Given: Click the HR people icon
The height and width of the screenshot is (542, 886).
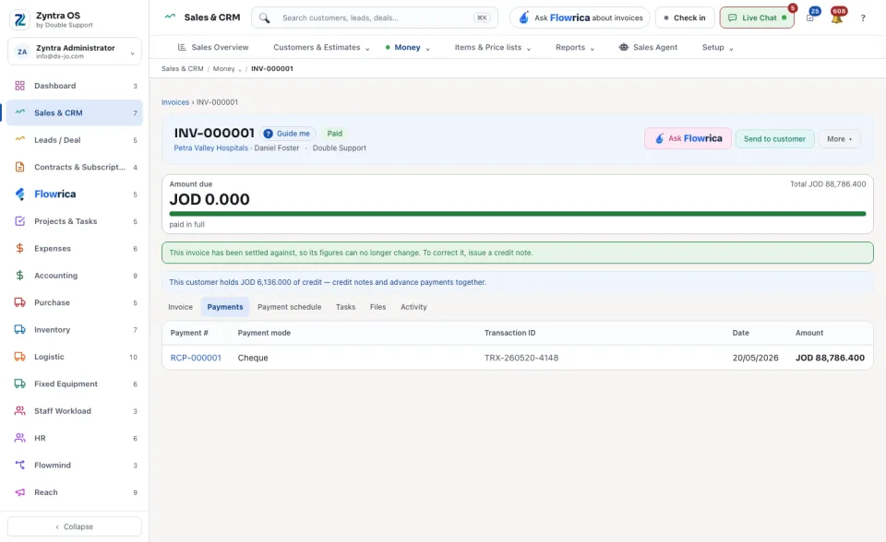Looking at the screenshot, I should [19, 438].
